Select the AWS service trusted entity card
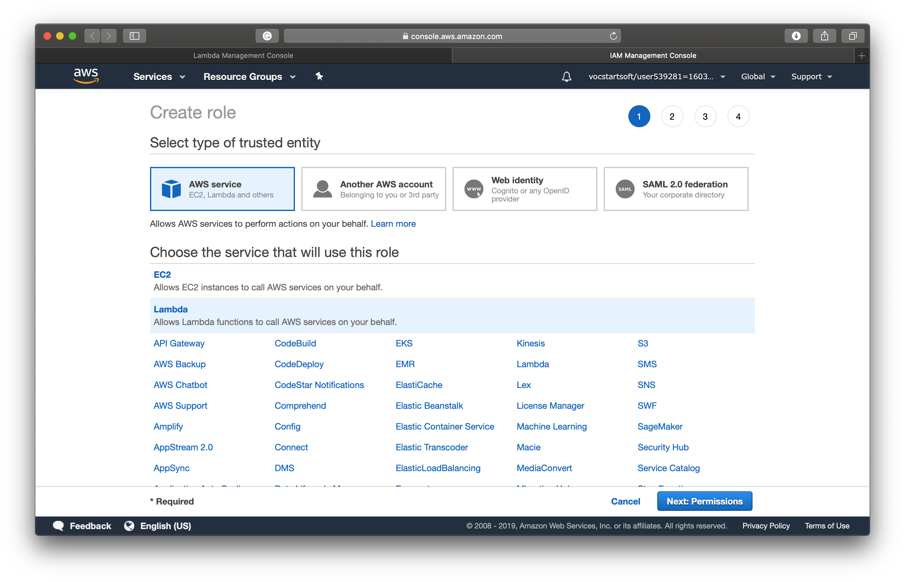Viewport: 905px width, 582px height. tap(222, 189)
